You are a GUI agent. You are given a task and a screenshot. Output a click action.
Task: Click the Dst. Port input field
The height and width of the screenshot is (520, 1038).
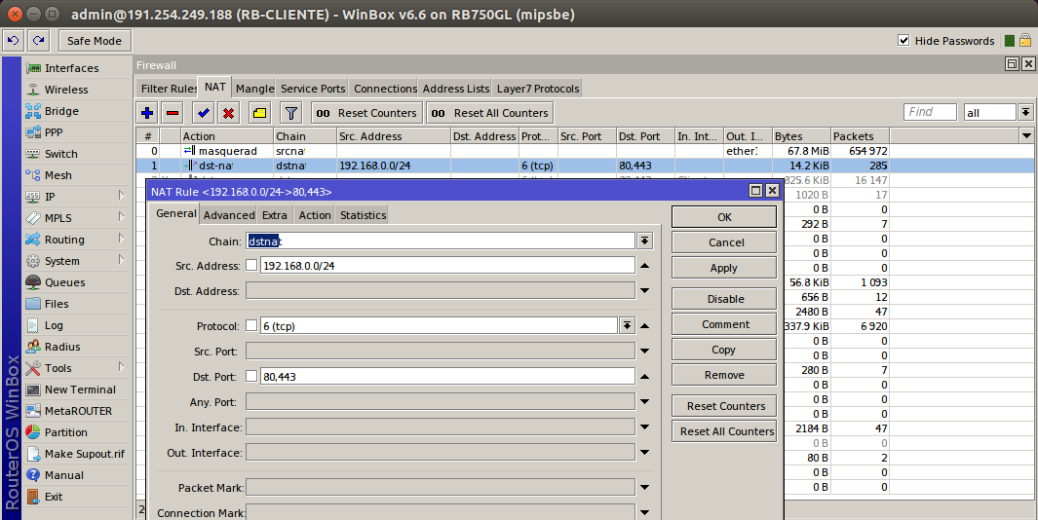pyautogui.click(x=447, y=377)
